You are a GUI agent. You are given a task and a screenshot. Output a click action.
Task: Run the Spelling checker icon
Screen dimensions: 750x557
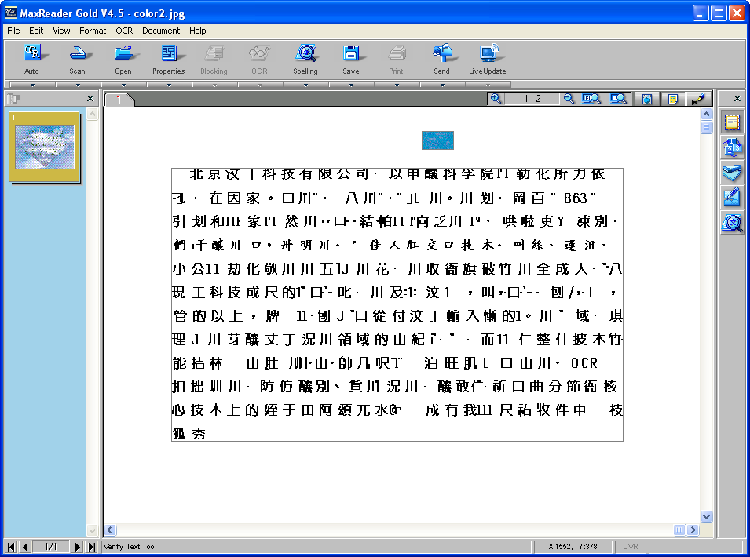(x=305, y=60)
